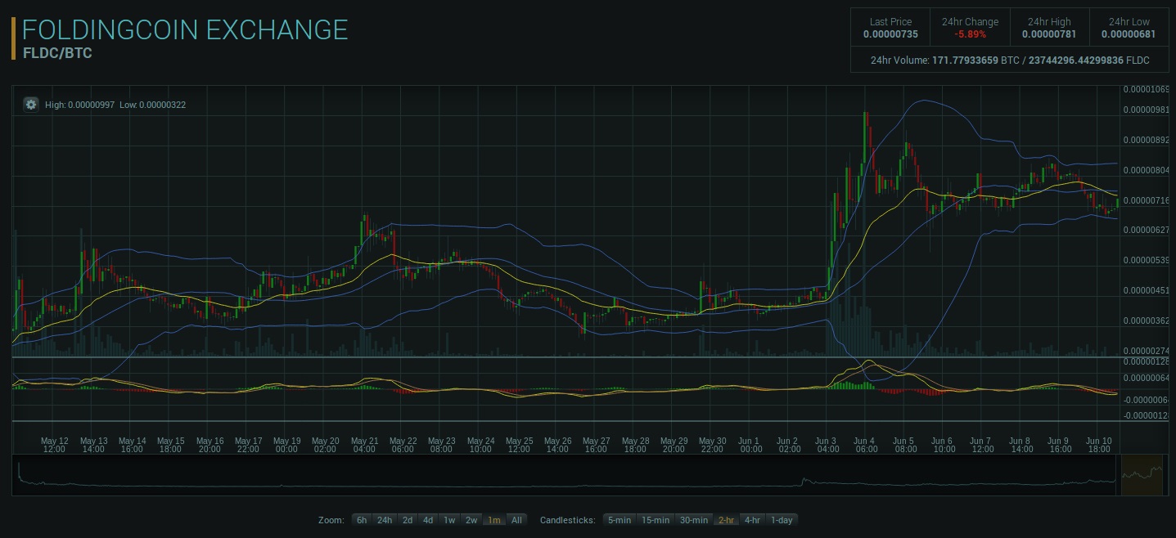
Task: Show All history with the zoom option
Action: (516, 520)
